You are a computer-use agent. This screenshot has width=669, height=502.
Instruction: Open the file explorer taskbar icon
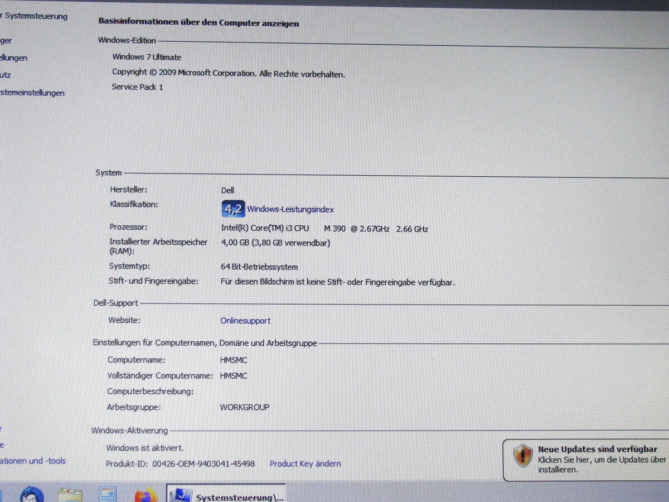tap(70, 495)
